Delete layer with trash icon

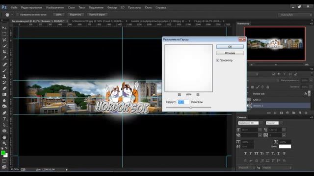click(306, 113)
